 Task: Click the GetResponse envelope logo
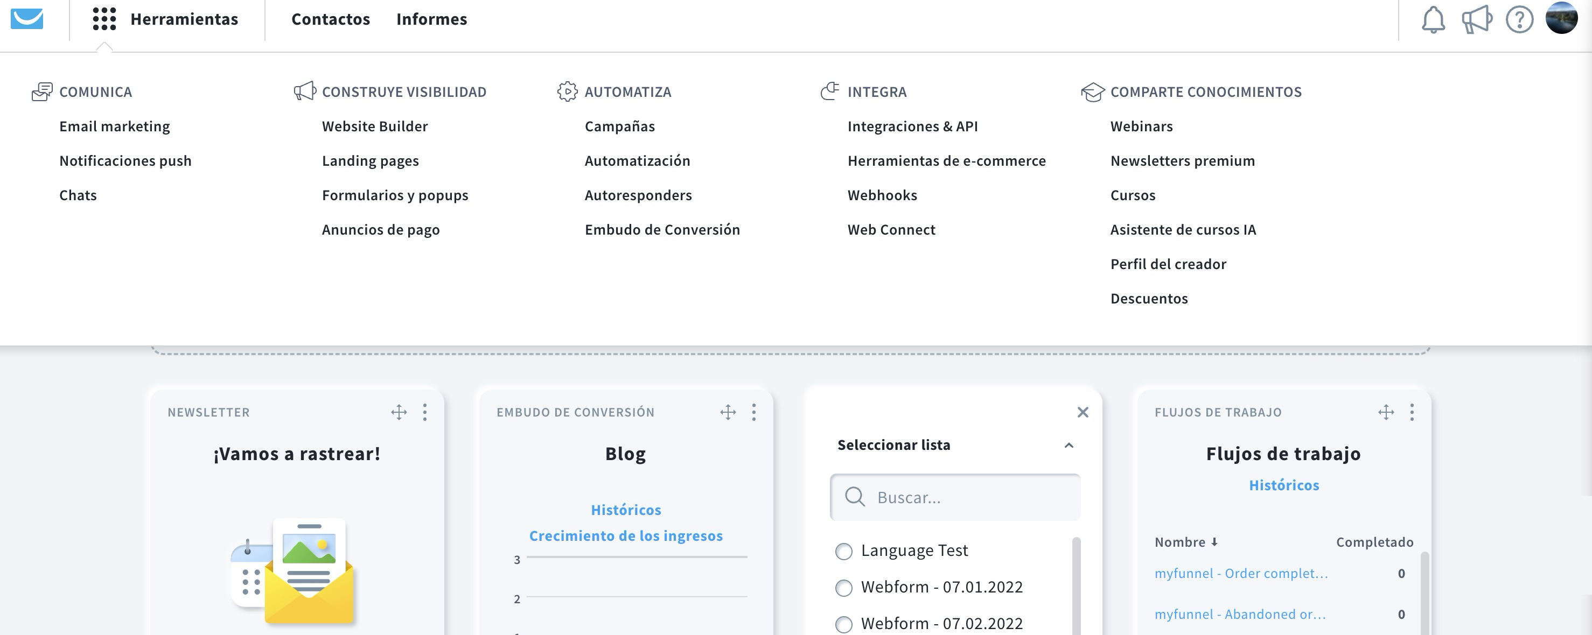27,18
